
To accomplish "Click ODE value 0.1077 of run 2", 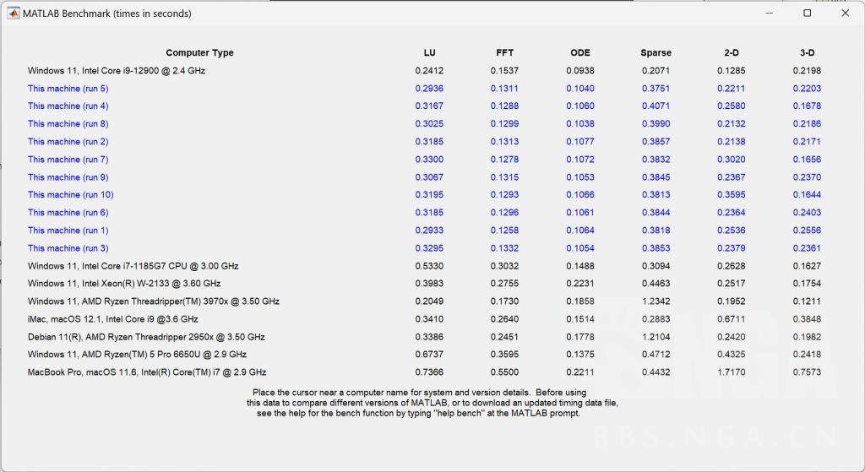I will click(580, 142).
